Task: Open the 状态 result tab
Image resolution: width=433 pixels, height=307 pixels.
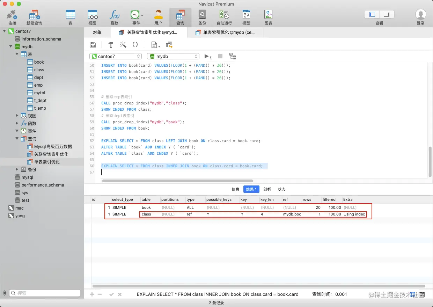Action: (x=281, y=189)
